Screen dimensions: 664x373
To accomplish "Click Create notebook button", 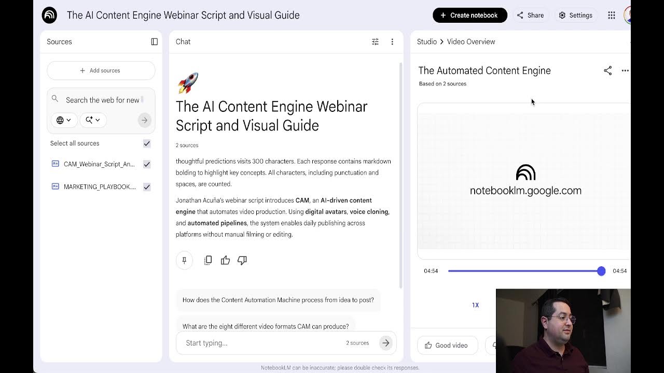I will [x=470, y=15].
